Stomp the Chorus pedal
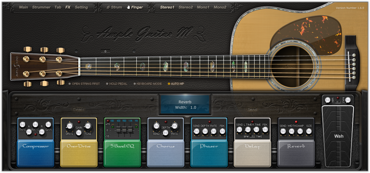 166,153
